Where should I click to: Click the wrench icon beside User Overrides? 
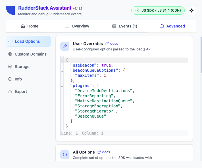tap(65, 46)
